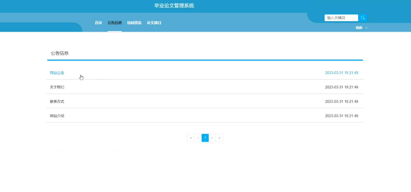Open the 我的 dropdown menu
The width and height of the screenshot is (411, 192).
click(361, 28)
